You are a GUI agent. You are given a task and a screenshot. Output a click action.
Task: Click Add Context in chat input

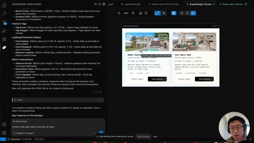pos(20,122)
